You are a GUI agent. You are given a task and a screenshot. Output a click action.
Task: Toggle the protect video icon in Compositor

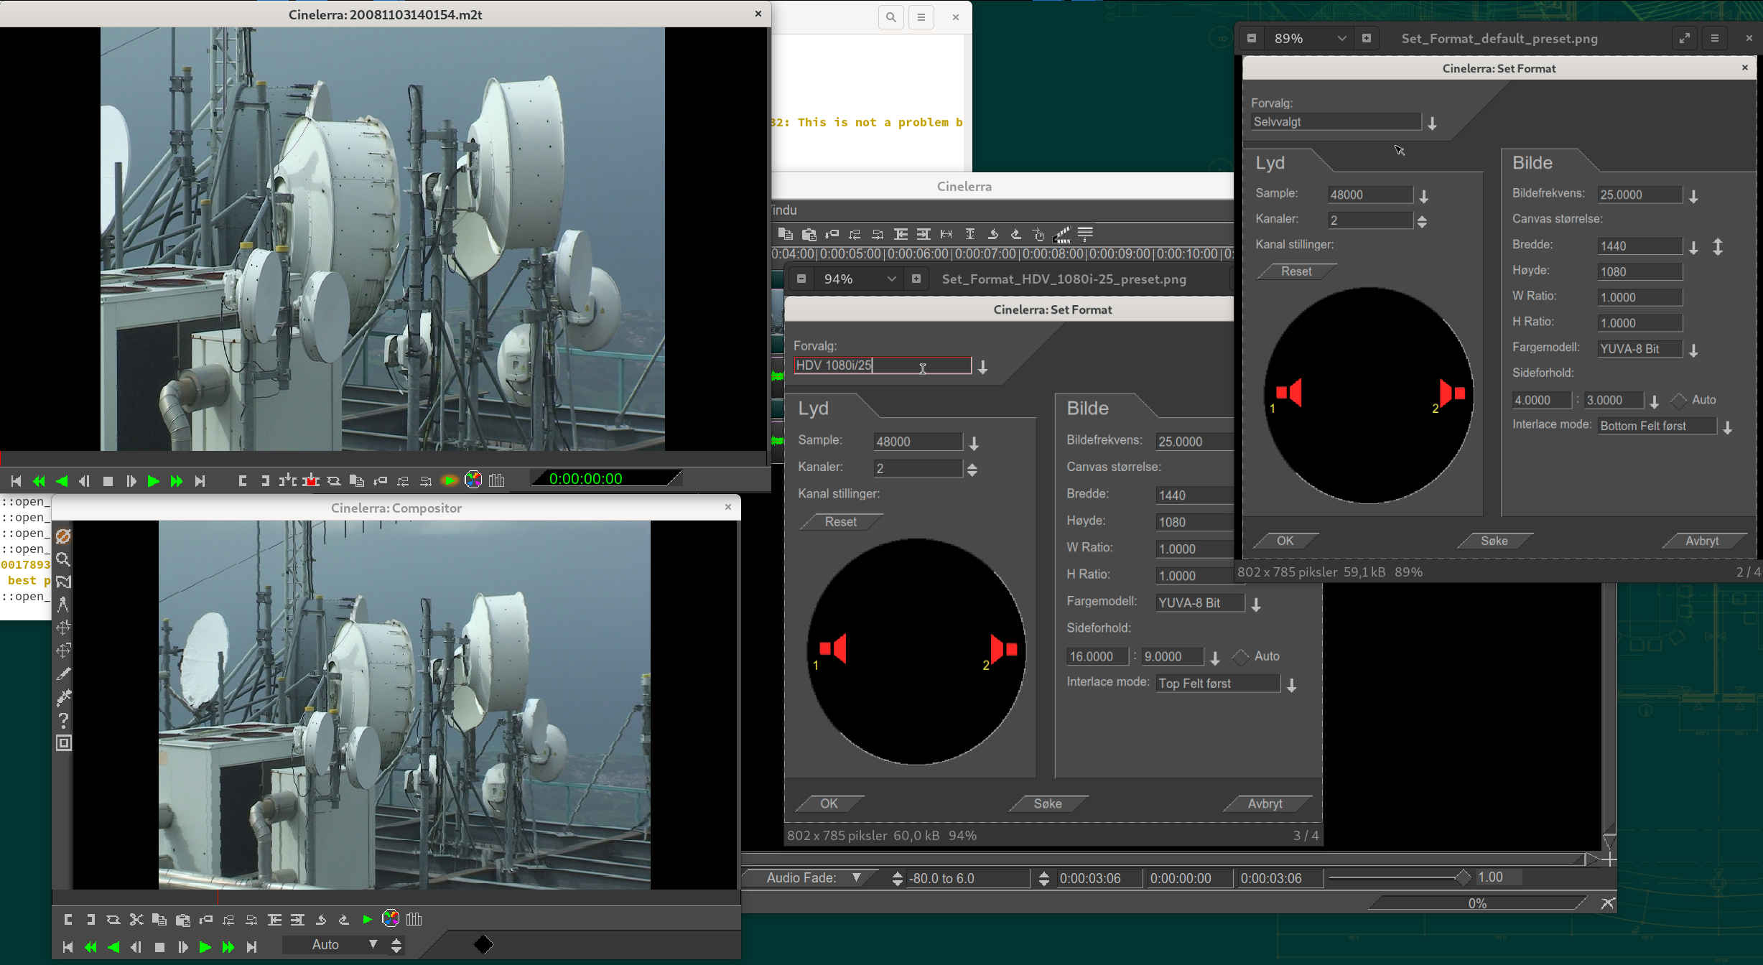63,536
